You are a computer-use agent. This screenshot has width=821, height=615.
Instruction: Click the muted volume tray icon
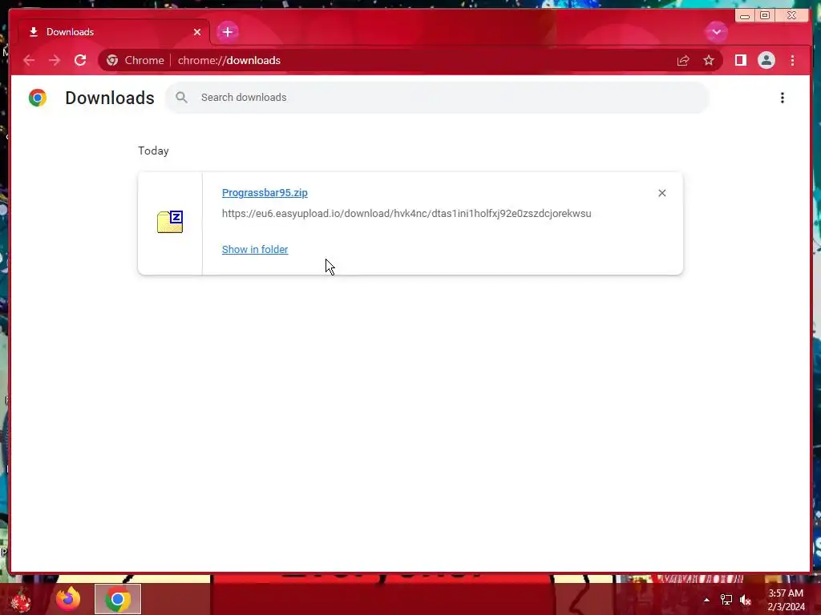(746, 600)
